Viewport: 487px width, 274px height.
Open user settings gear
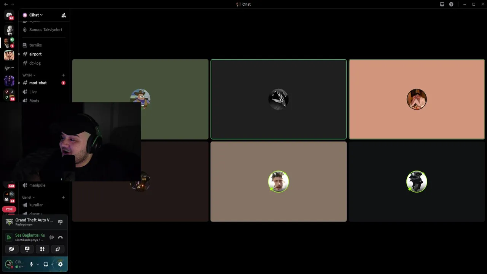(x=60, y=264)
